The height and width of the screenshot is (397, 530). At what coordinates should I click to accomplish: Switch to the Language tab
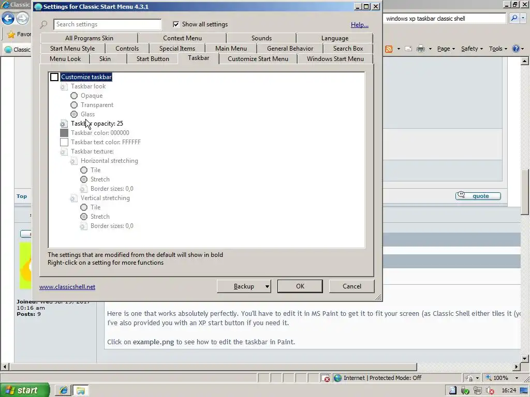pyautogui.click(x=335, y=38)
